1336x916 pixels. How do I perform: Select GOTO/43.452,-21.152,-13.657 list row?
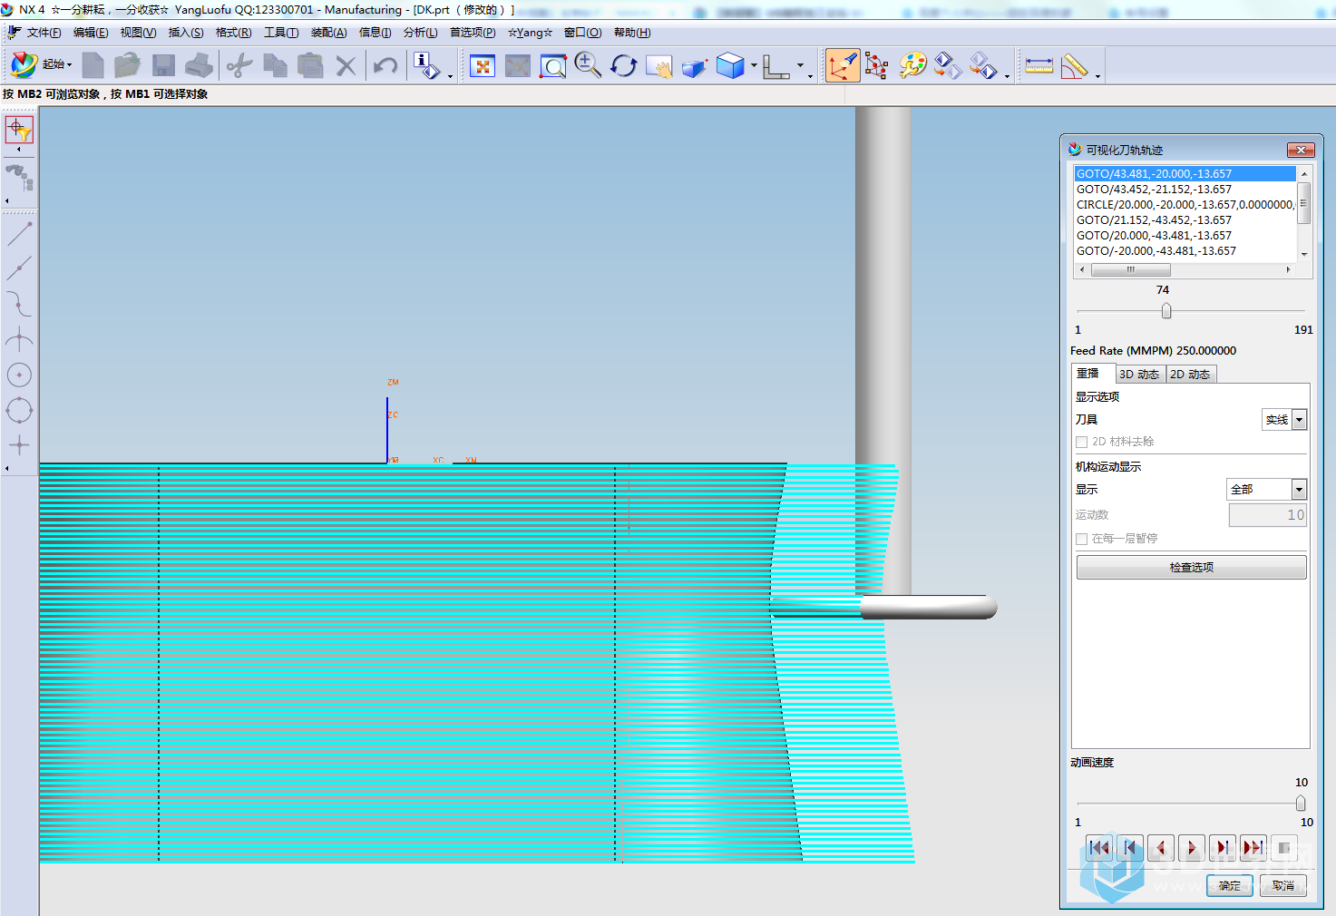[1185, 190]
